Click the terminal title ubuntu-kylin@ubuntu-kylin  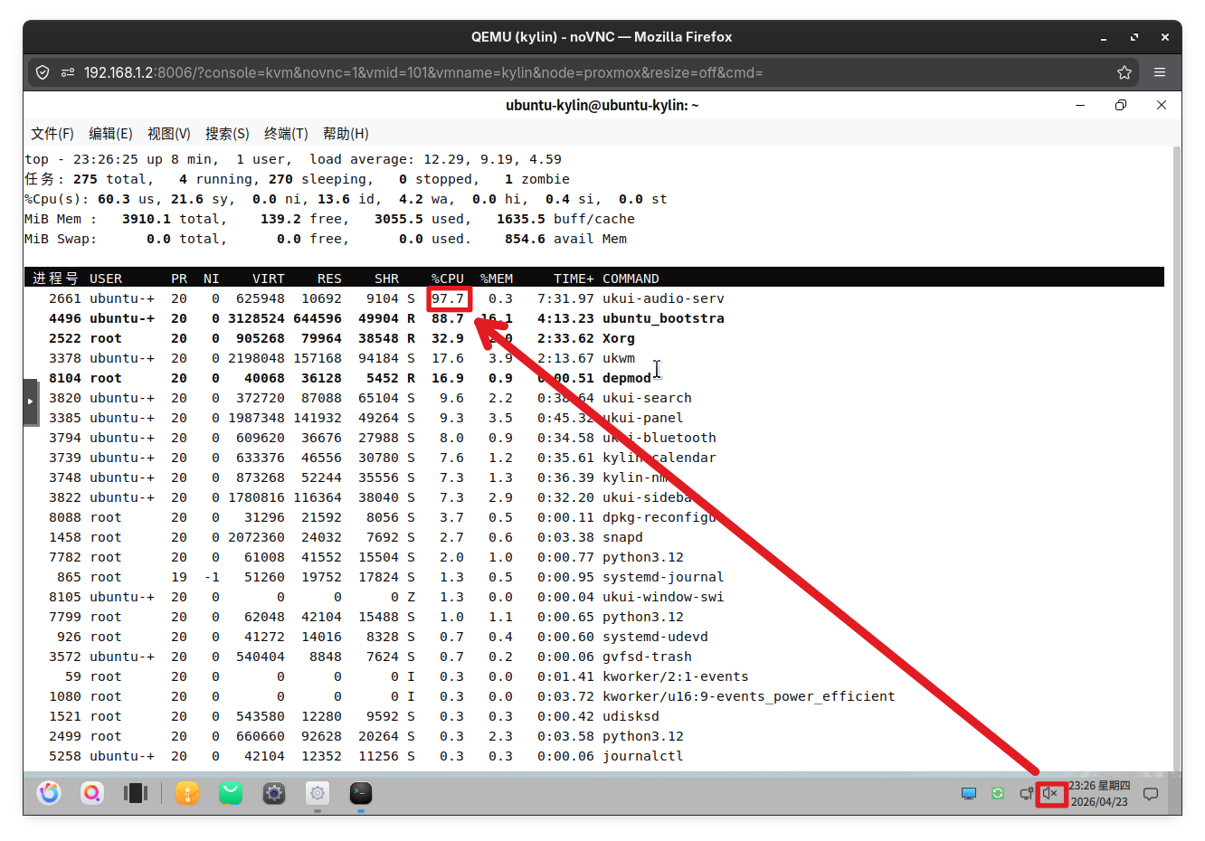[602, 105]
